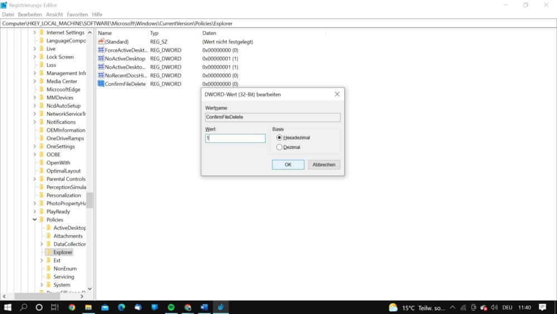Expand the Media Center key
The height and width of the screenshot is (314, 557).
click(x=35, y=81)
